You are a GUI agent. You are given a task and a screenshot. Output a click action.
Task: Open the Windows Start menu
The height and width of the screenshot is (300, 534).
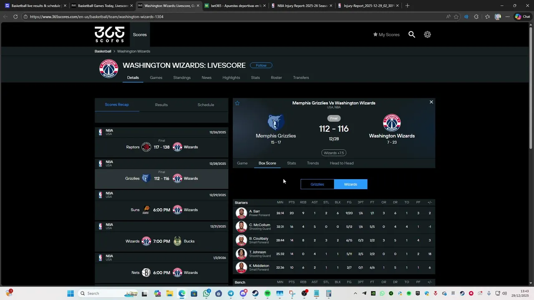pyautogui.click(x=71, y=293)
